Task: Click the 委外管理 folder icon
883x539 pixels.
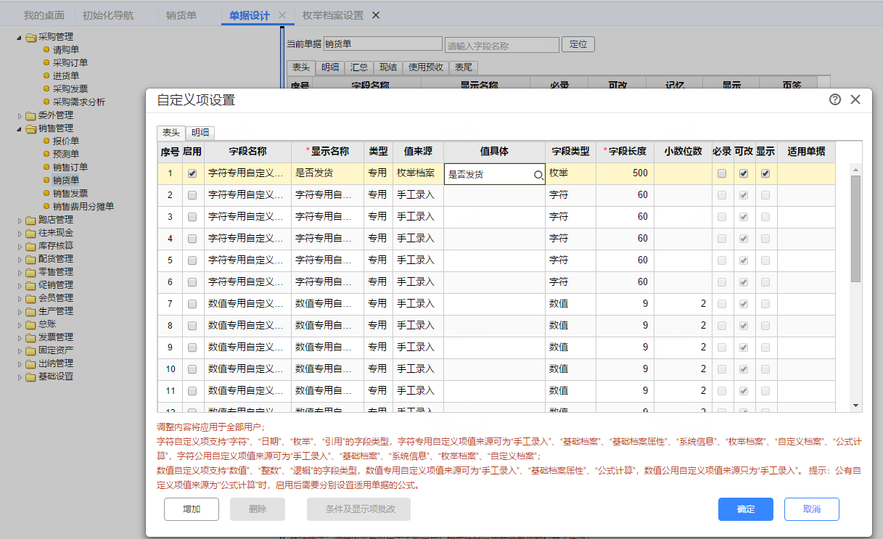Action: click(x=30, y=115)
